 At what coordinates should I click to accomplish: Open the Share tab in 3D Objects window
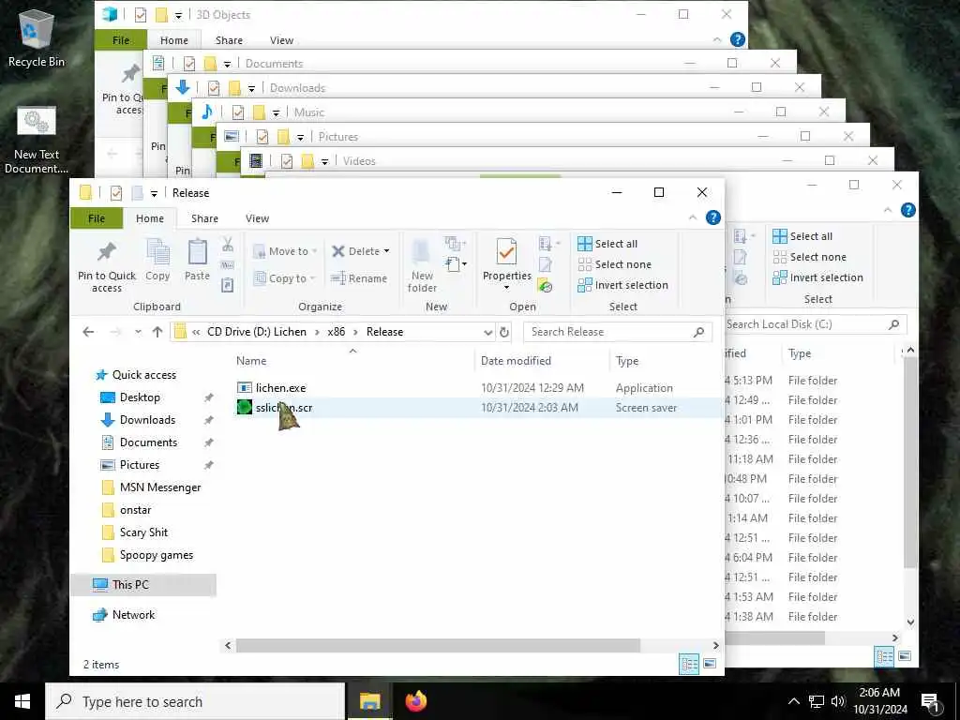click(x=229, y=40)
